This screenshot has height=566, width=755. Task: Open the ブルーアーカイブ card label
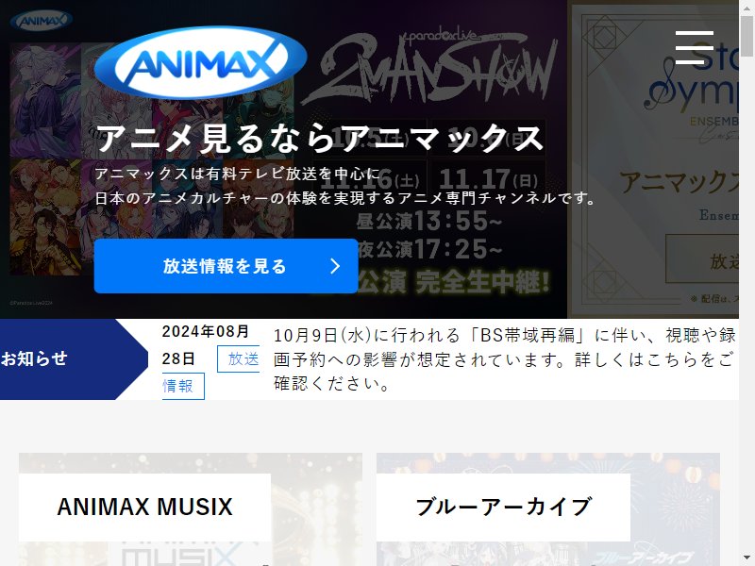503,508
